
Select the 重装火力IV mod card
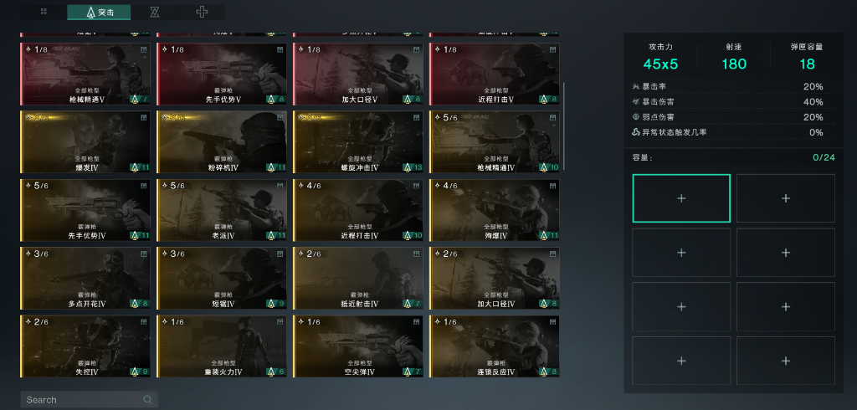(221, 346)
